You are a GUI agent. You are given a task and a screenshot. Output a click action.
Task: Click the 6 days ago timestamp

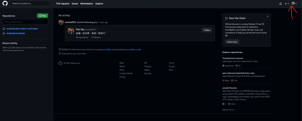coord(104,22)
